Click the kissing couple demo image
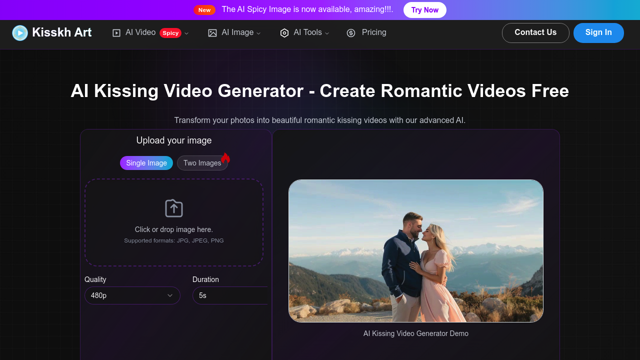The height and width of the screenshot is (360, 640). (x=416, y=251)
